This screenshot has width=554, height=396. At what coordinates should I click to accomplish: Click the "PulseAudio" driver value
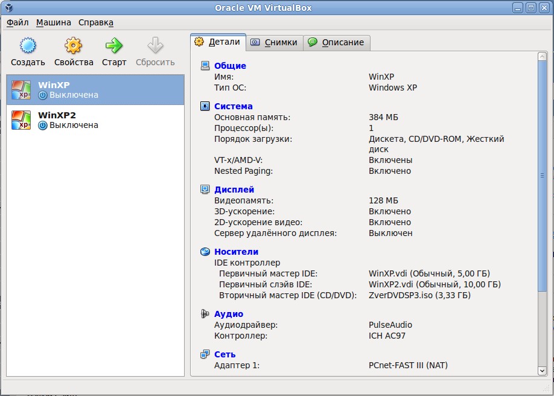390,325
